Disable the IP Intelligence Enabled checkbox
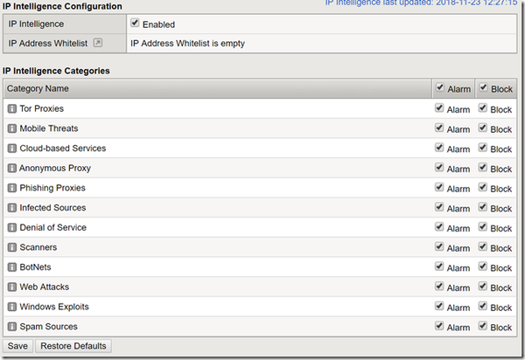Viewport: 525px width, 360px height. coord(135,24)
